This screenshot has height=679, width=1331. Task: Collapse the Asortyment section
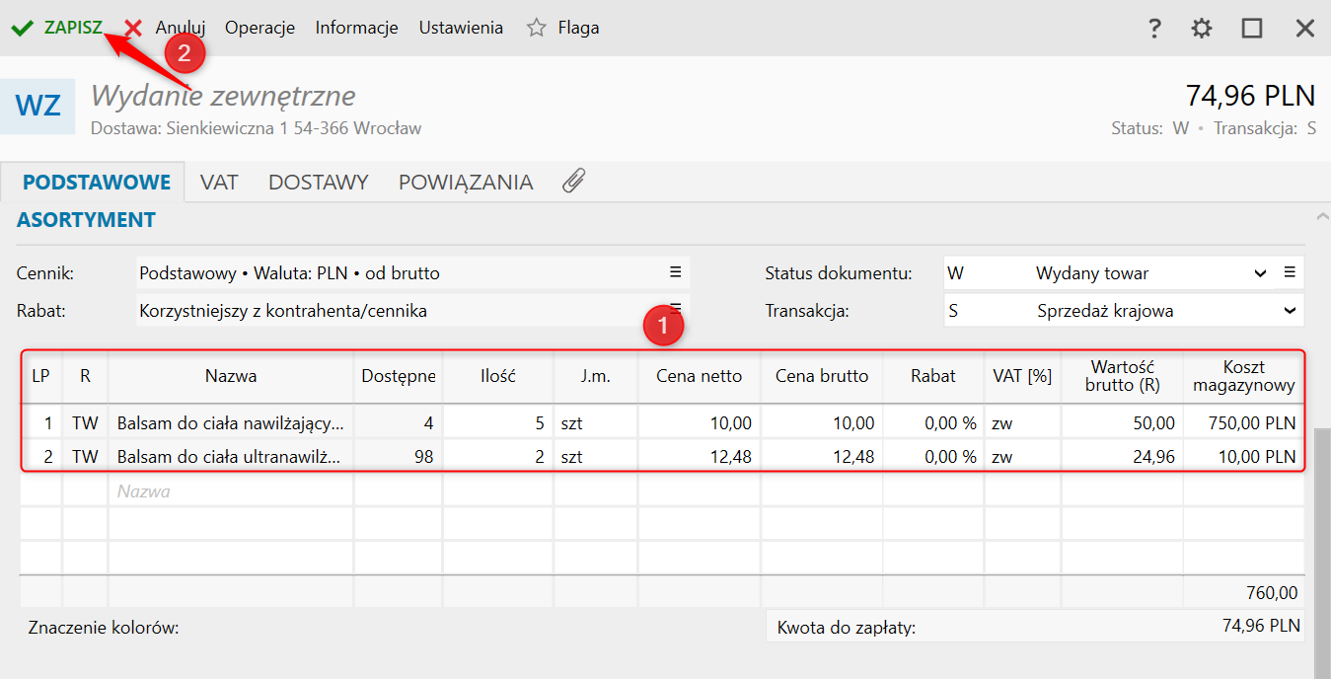1322,216
